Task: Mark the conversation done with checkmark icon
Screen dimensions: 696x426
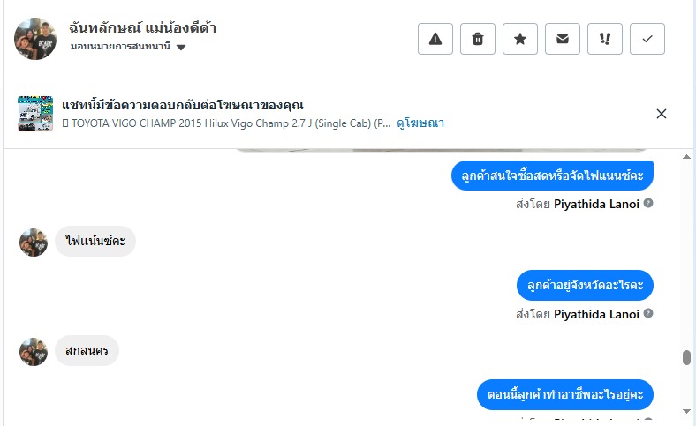Action: coord(647,39)
